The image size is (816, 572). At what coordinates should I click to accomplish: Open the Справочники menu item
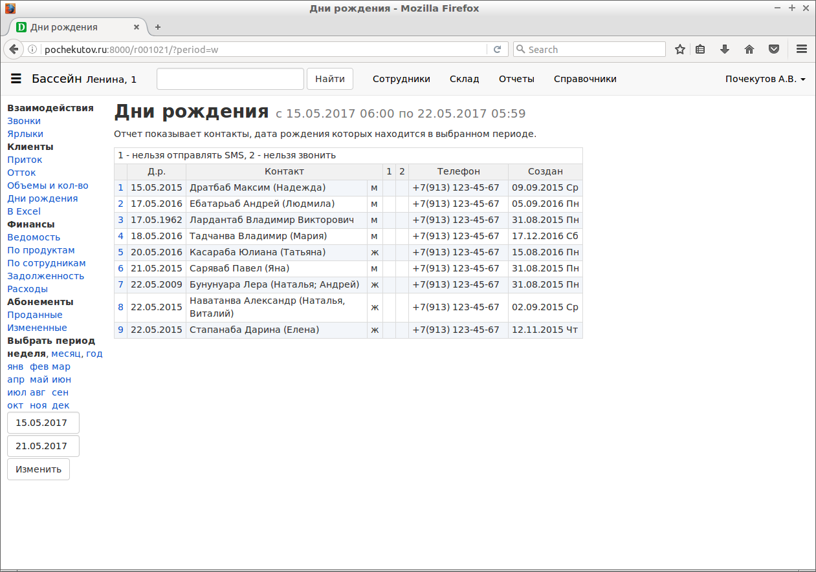585,79
